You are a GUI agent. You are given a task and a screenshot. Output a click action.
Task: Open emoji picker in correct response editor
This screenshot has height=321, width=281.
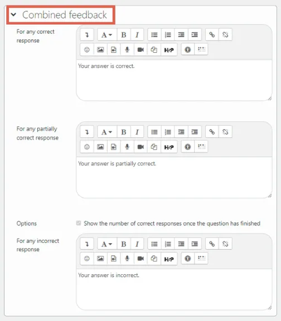tap(87, 50)
